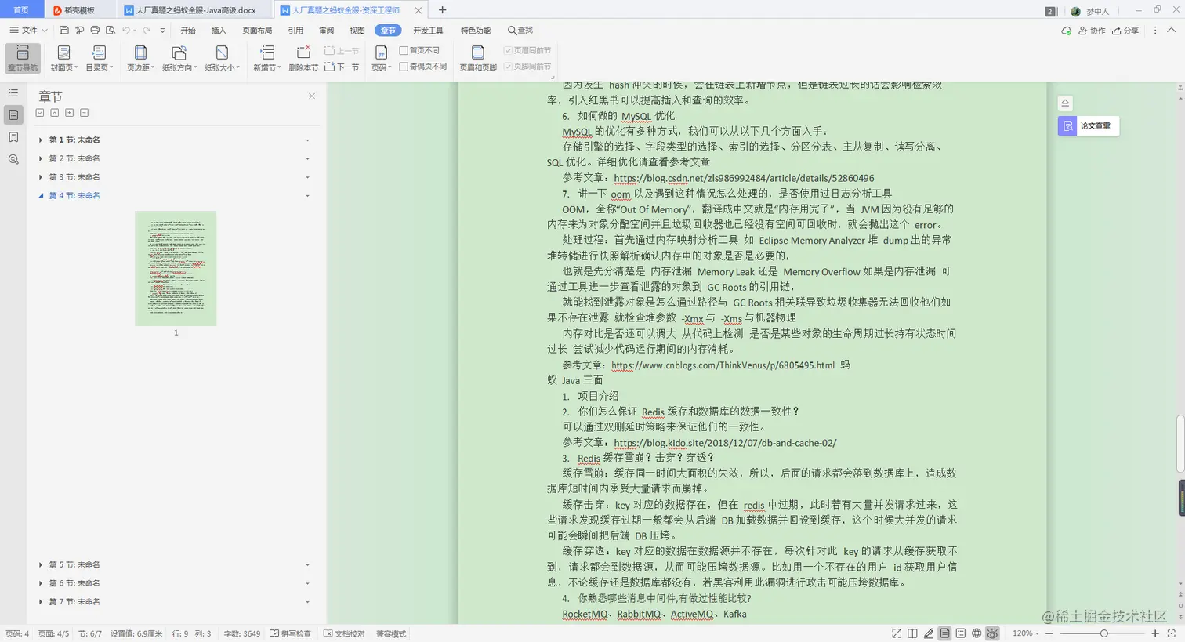Toggle eye protection mode in status bar
Screen dimensions: 1185x642
click(x=992, y=633)
